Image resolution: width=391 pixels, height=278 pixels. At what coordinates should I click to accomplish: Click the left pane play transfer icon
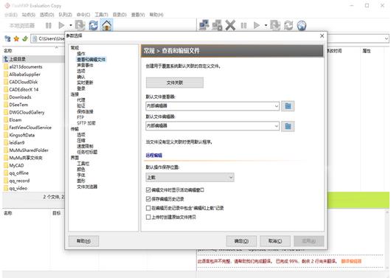click(61, 25)
